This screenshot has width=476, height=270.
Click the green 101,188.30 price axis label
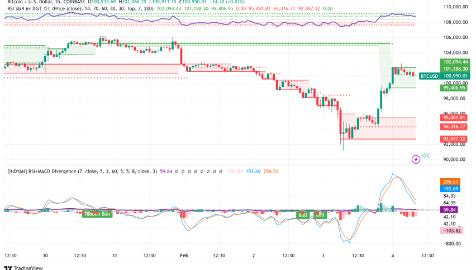(455, 69)
